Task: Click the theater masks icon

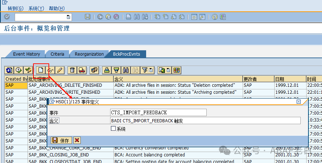Action: pos(94,70)
